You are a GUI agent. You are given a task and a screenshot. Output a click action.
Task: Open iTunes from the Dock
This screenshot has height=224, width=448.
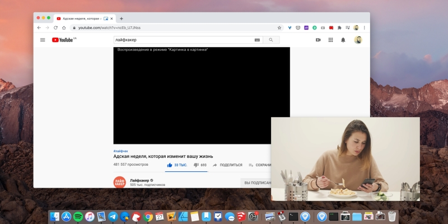click(x=90, y=216)
